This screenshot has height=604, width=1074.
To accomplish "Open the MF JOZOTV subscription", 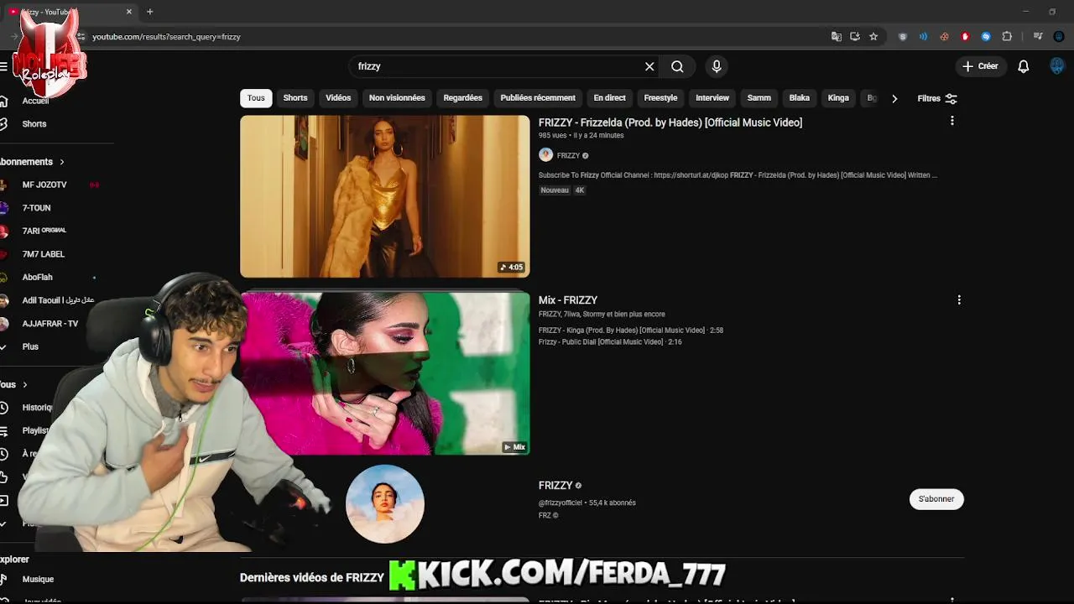I will pyautogui.click(x=44, y=185).
